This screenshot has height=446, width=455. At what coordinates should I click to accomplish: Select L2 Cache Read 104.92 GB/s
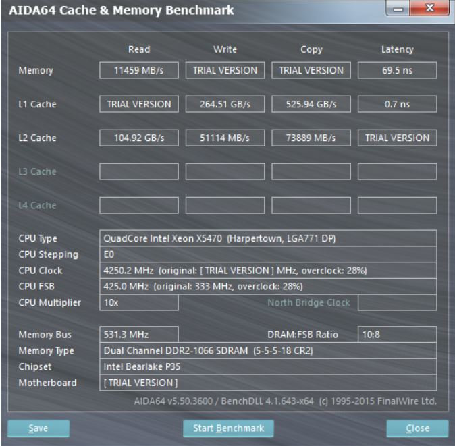(139, 138)
